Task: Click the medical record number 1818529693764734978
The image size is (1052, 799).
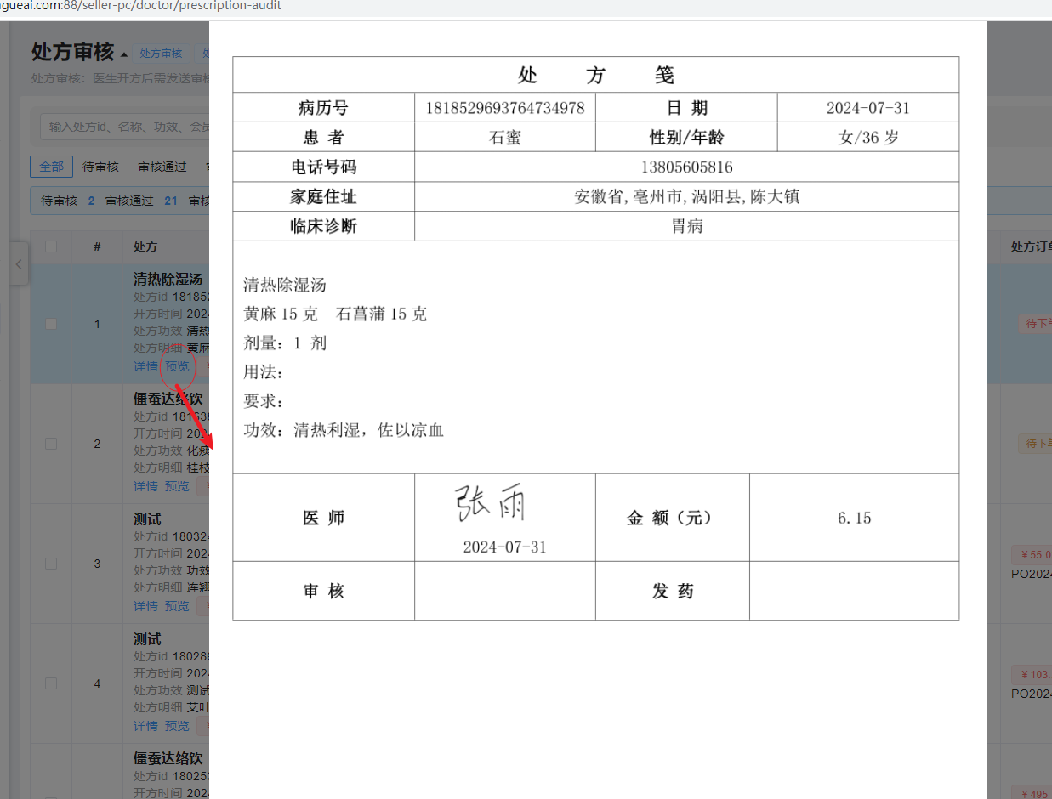Action: click(505, 108)
